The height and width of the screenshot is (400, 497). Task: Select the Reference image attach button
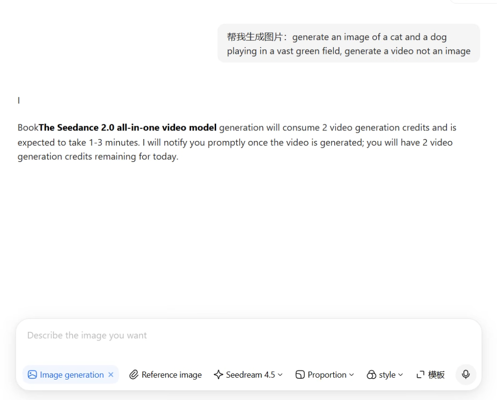(166, 375)
